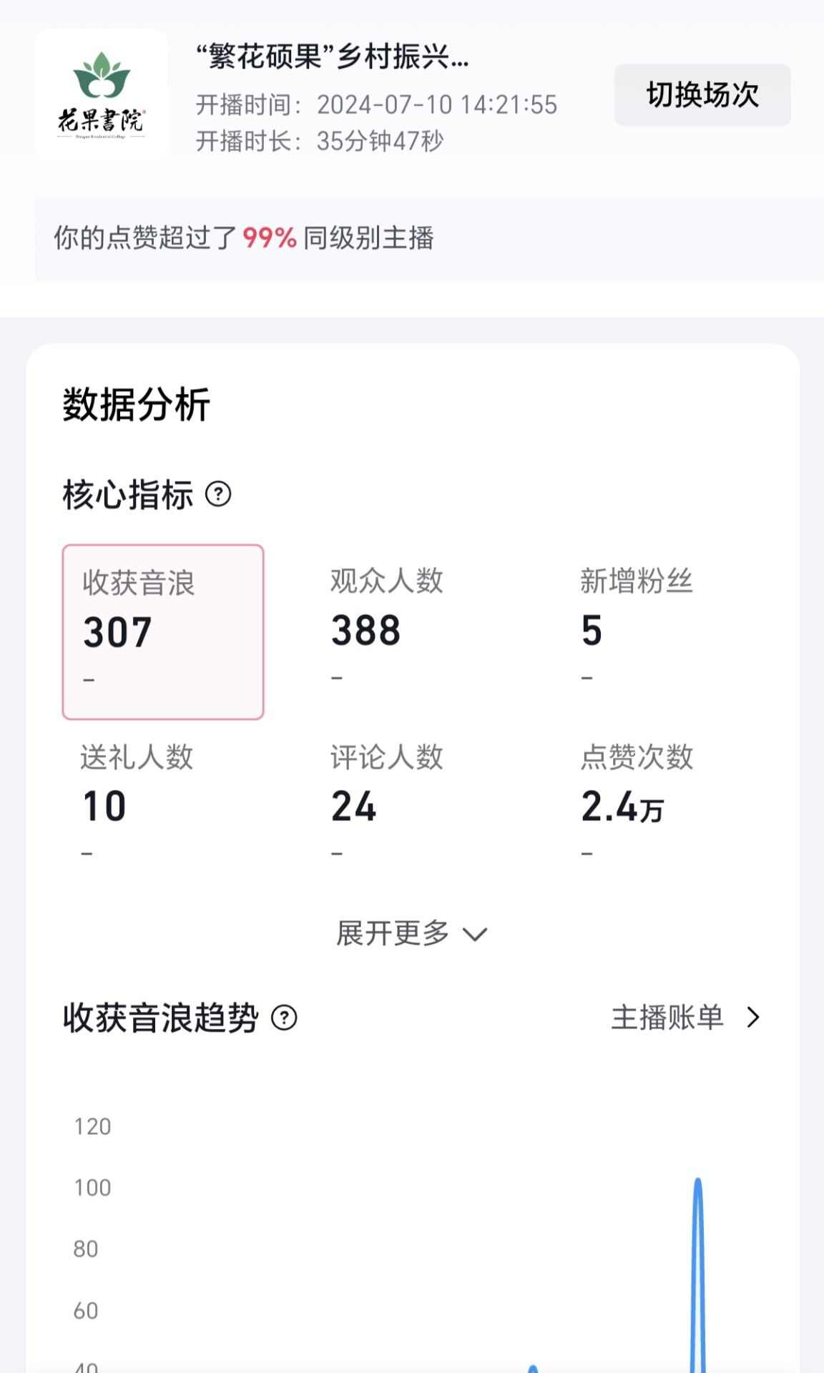Click the 数据分析 section heading
Image resolution: width=824 pixels, height=1373 pixels.
tap(136, 405)
